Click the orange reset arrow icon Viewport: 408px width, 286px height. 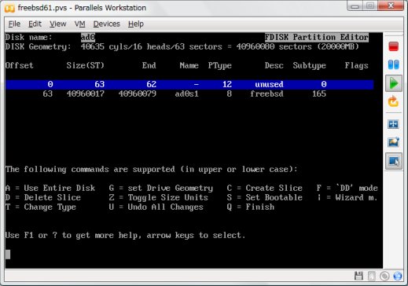tap(393, 101)
